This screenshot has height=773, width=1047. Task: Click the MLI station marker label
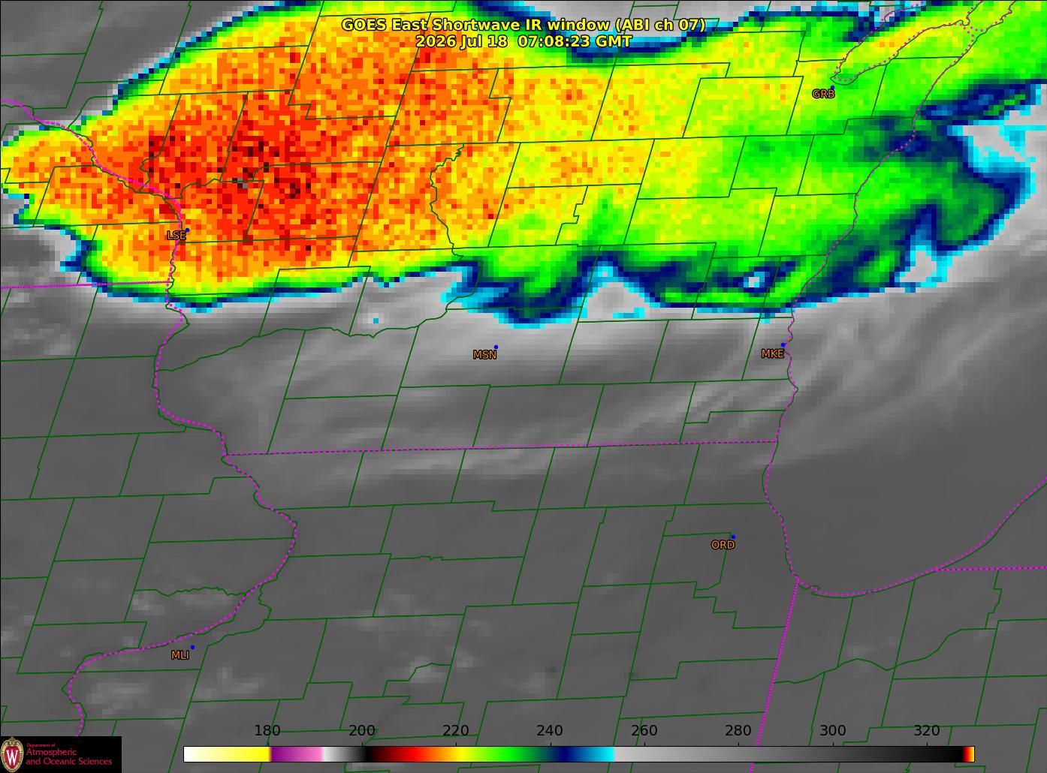(x=180, y=655)
